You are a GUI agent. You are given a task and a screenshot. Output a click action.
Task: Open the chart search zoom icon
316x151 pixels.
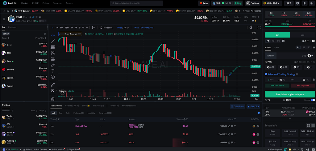[251, 27]
